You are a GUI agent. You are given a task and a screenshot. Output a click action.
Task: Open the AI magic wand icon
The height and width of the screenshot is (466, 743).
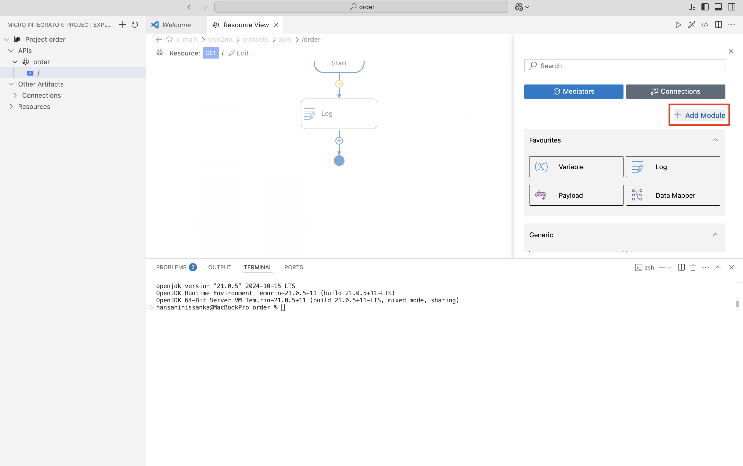tap(692, 25)
